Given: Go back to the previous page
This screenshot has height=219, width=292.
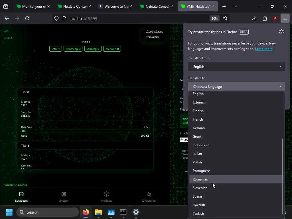Looking at the screenshot, I should coord(7,18).
